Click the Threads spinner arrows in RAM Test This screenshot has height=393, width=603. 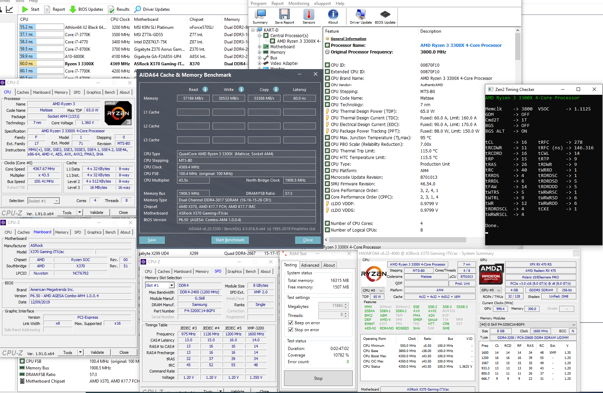click(x=345, y=315)
